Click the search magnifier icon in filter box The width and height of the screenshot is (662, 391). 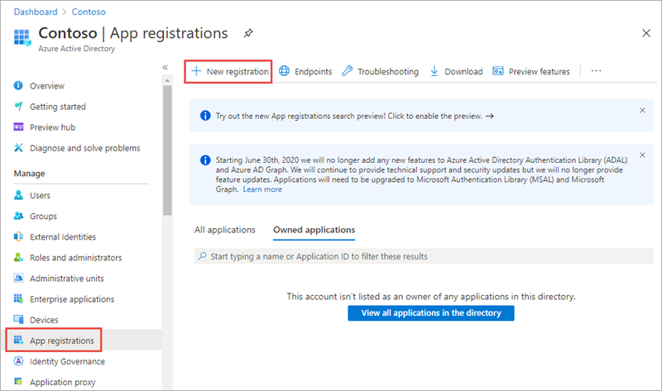click(x=203, y=256)
